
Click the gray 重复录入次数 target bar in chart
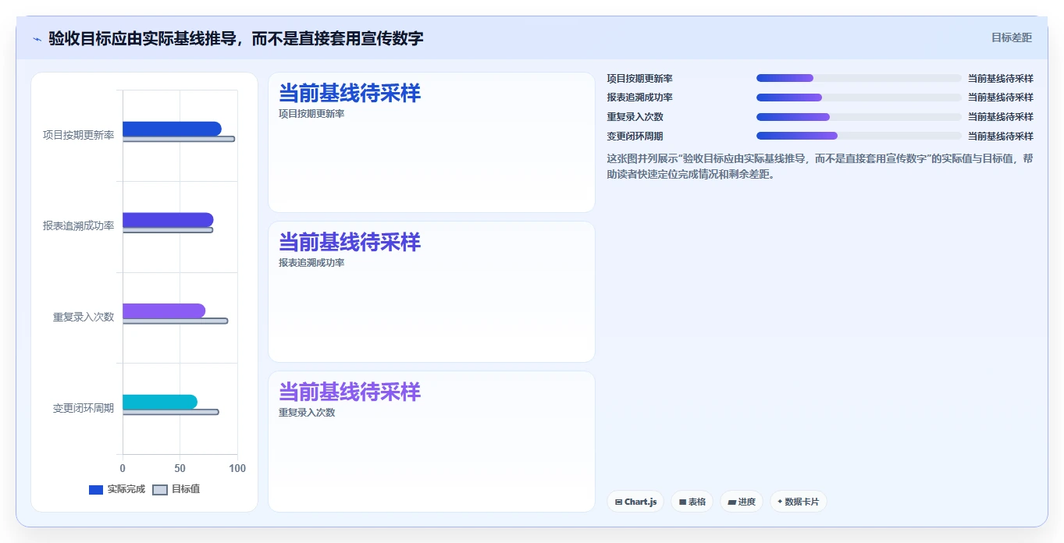tap(175, 321)
